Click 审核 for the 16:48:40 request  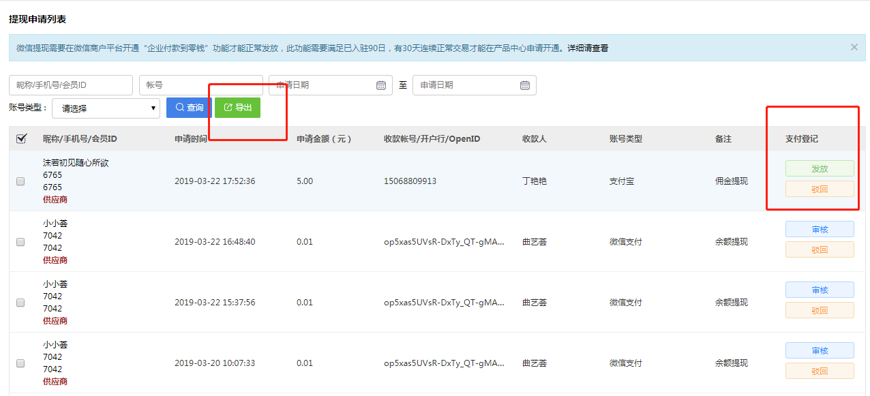coord(819,230)
